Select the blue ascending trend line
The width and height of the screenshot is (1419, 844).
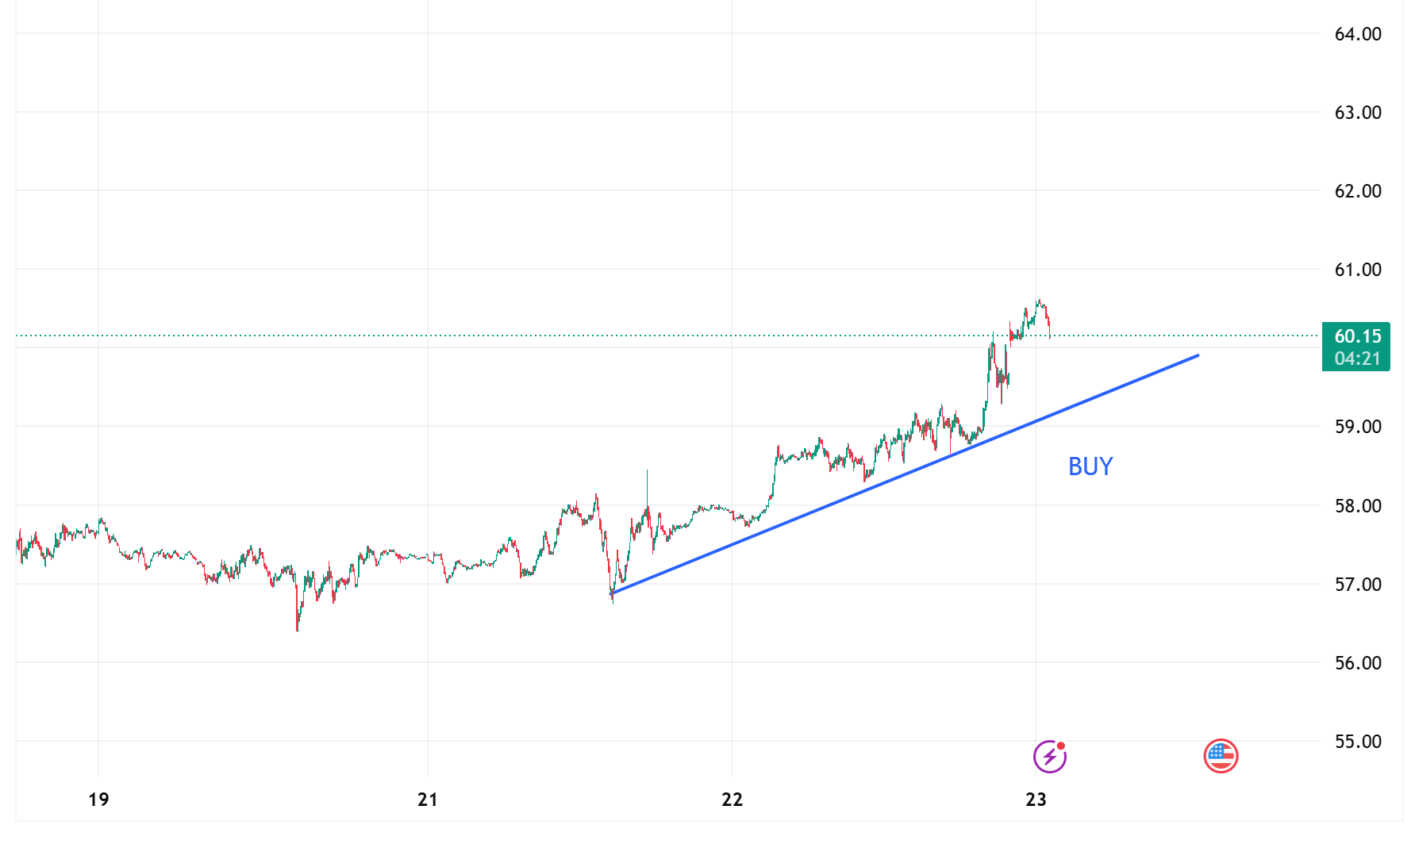(905, 474)
